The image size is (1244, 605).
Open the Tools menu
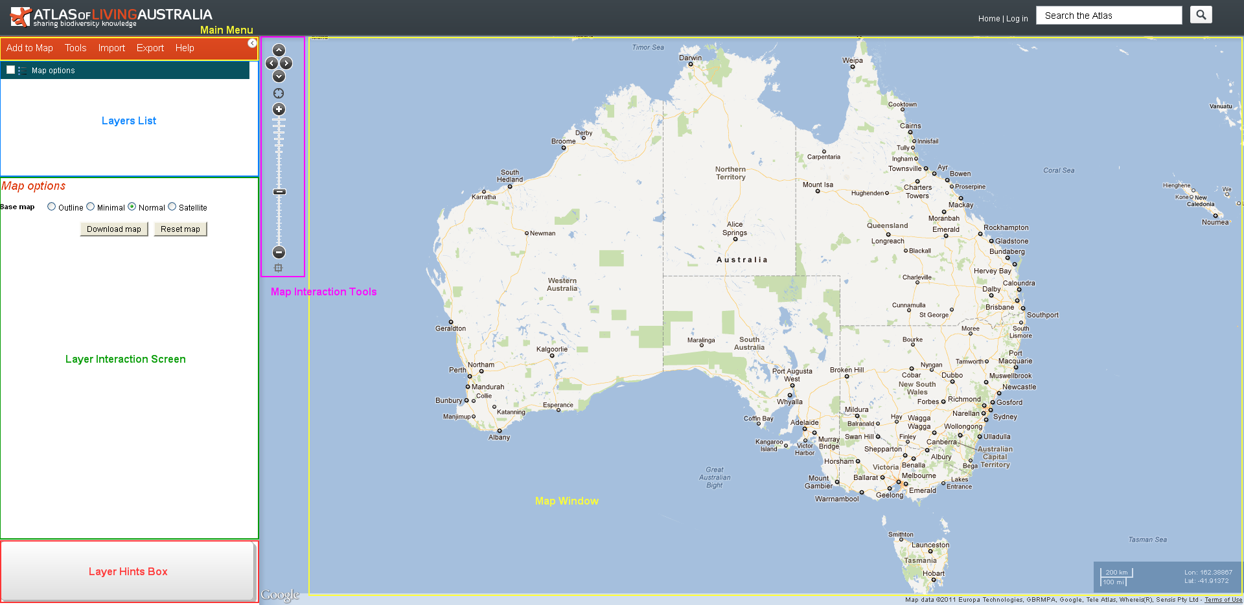(75, 48)
